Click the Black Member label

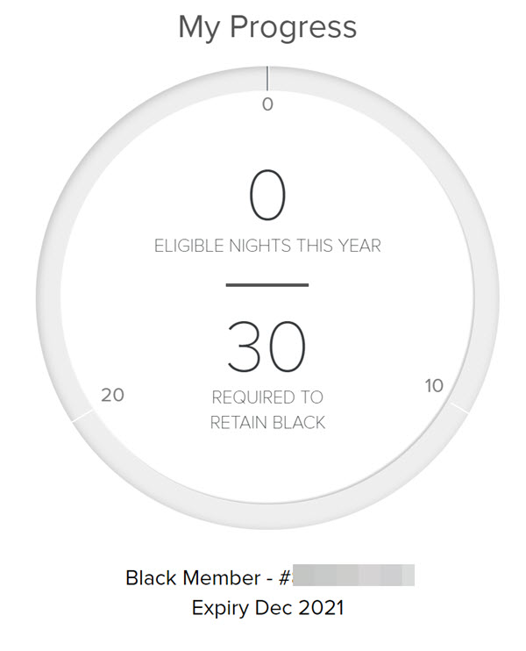click(x=193, y=577)
